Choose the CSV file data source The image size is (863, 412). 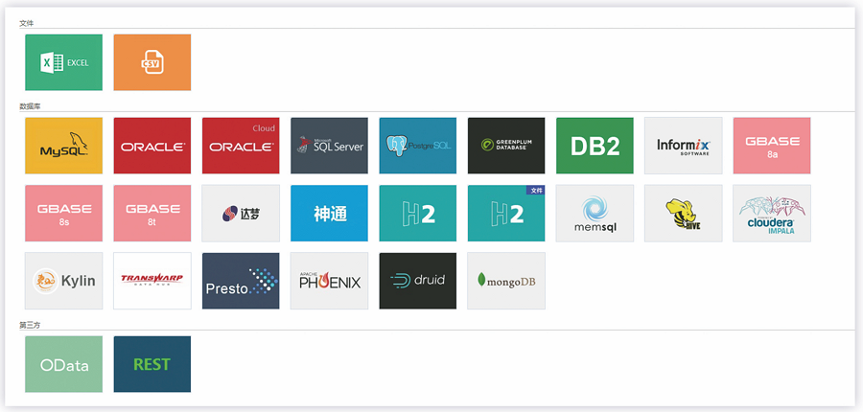[x=152, y=62]
